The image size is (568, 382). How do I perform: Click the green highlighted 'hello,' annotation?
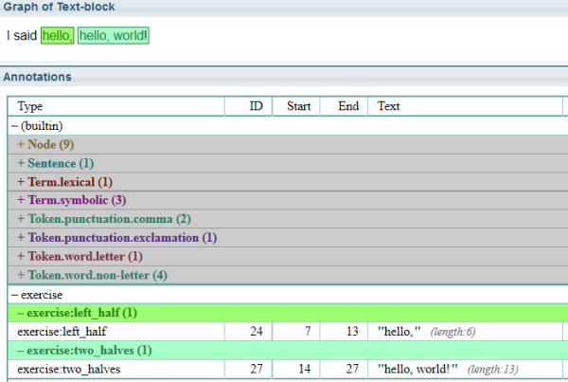coord(57,36)
